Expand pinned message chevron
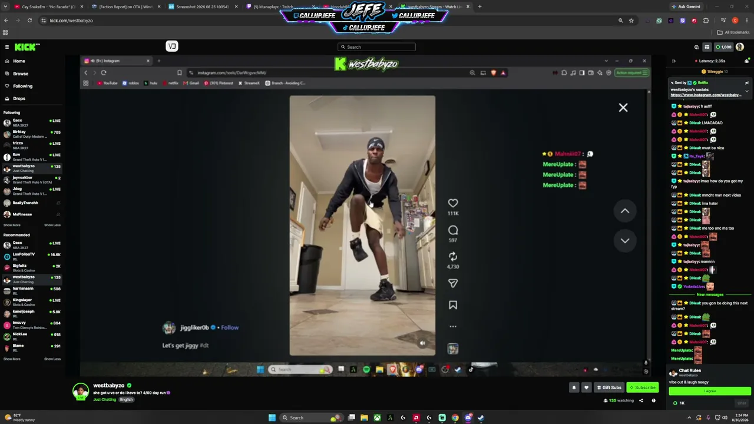The image size is (754, 424). tap(747, 91)
